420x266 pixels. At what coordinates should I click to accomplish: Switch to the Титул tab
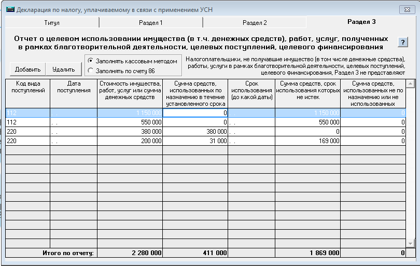(x=52, y=23)
